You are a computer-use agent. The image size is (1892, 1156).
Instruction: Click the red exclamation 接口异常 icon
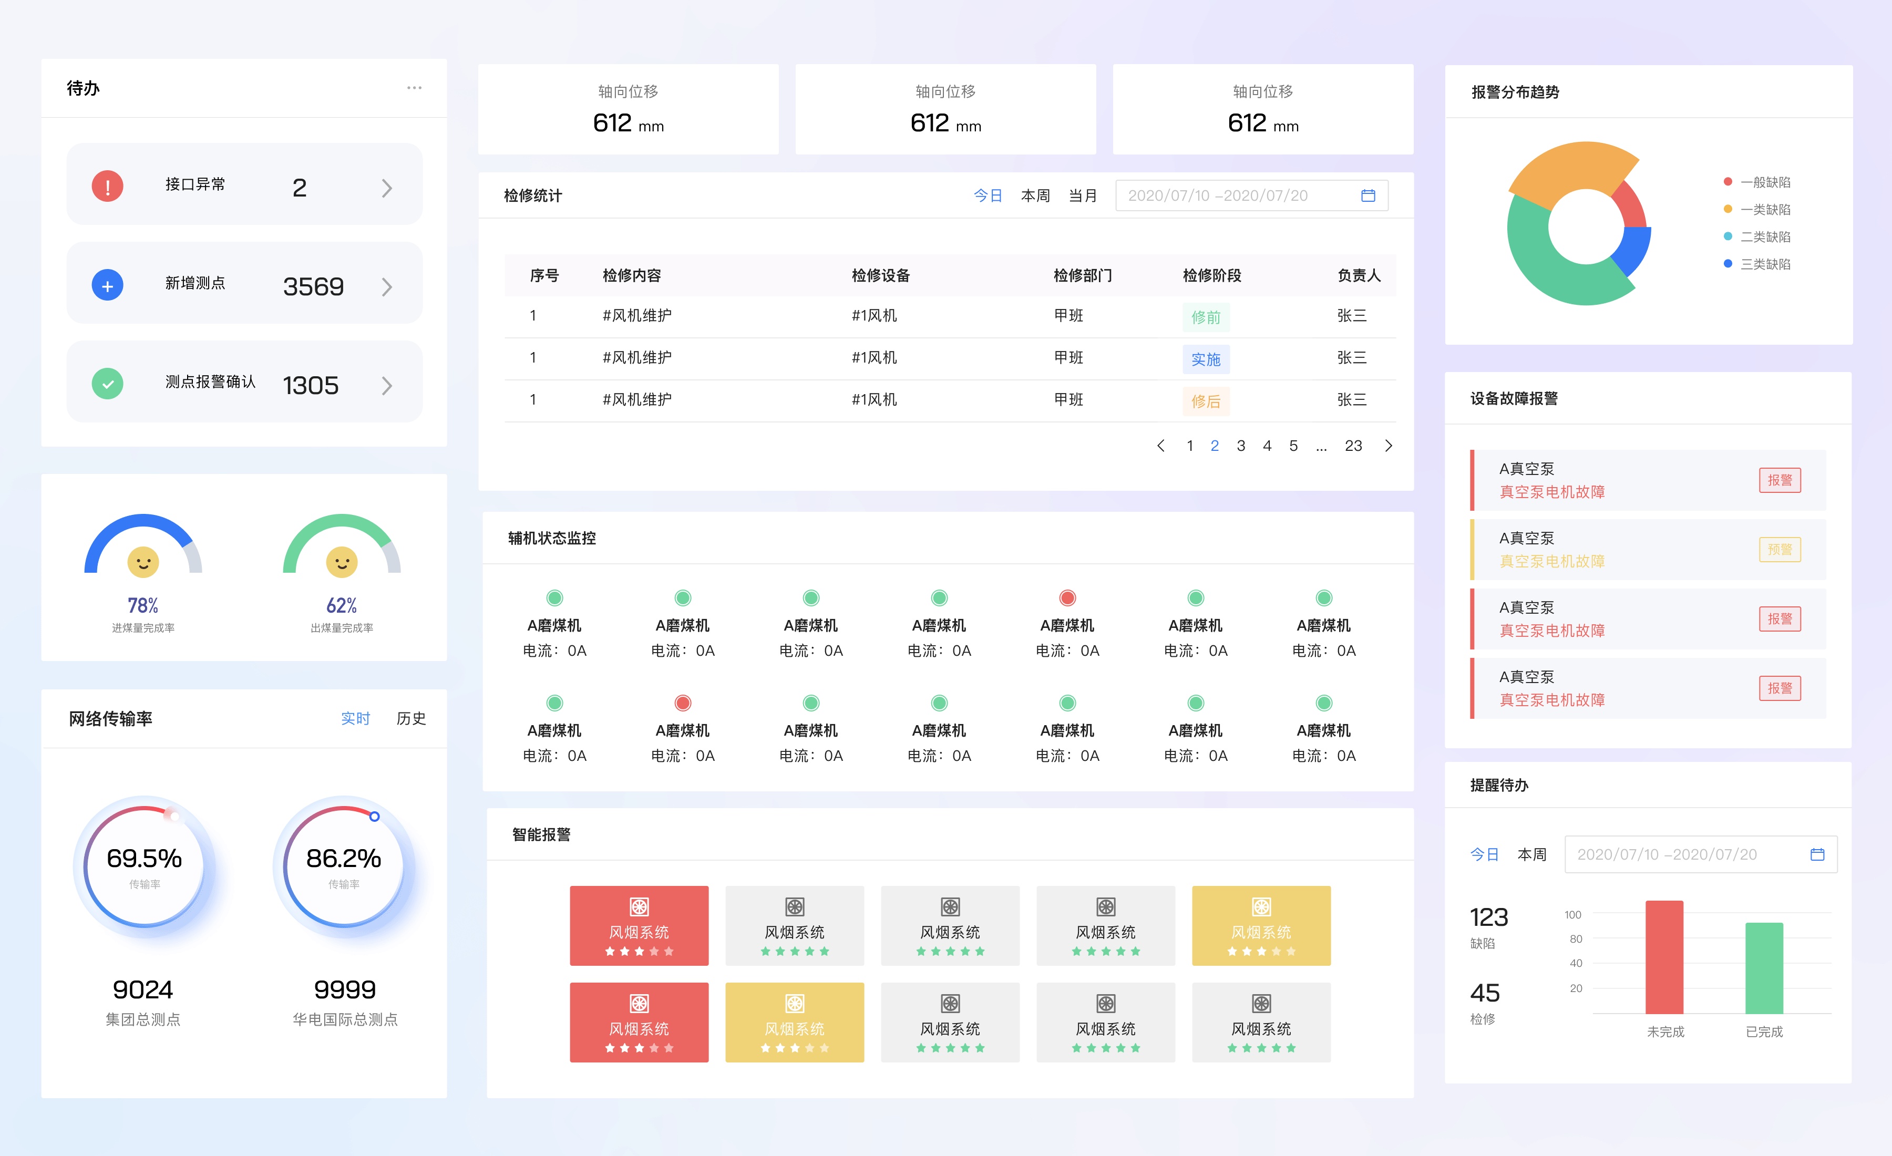pyautogui.click(x=108, y=187)
